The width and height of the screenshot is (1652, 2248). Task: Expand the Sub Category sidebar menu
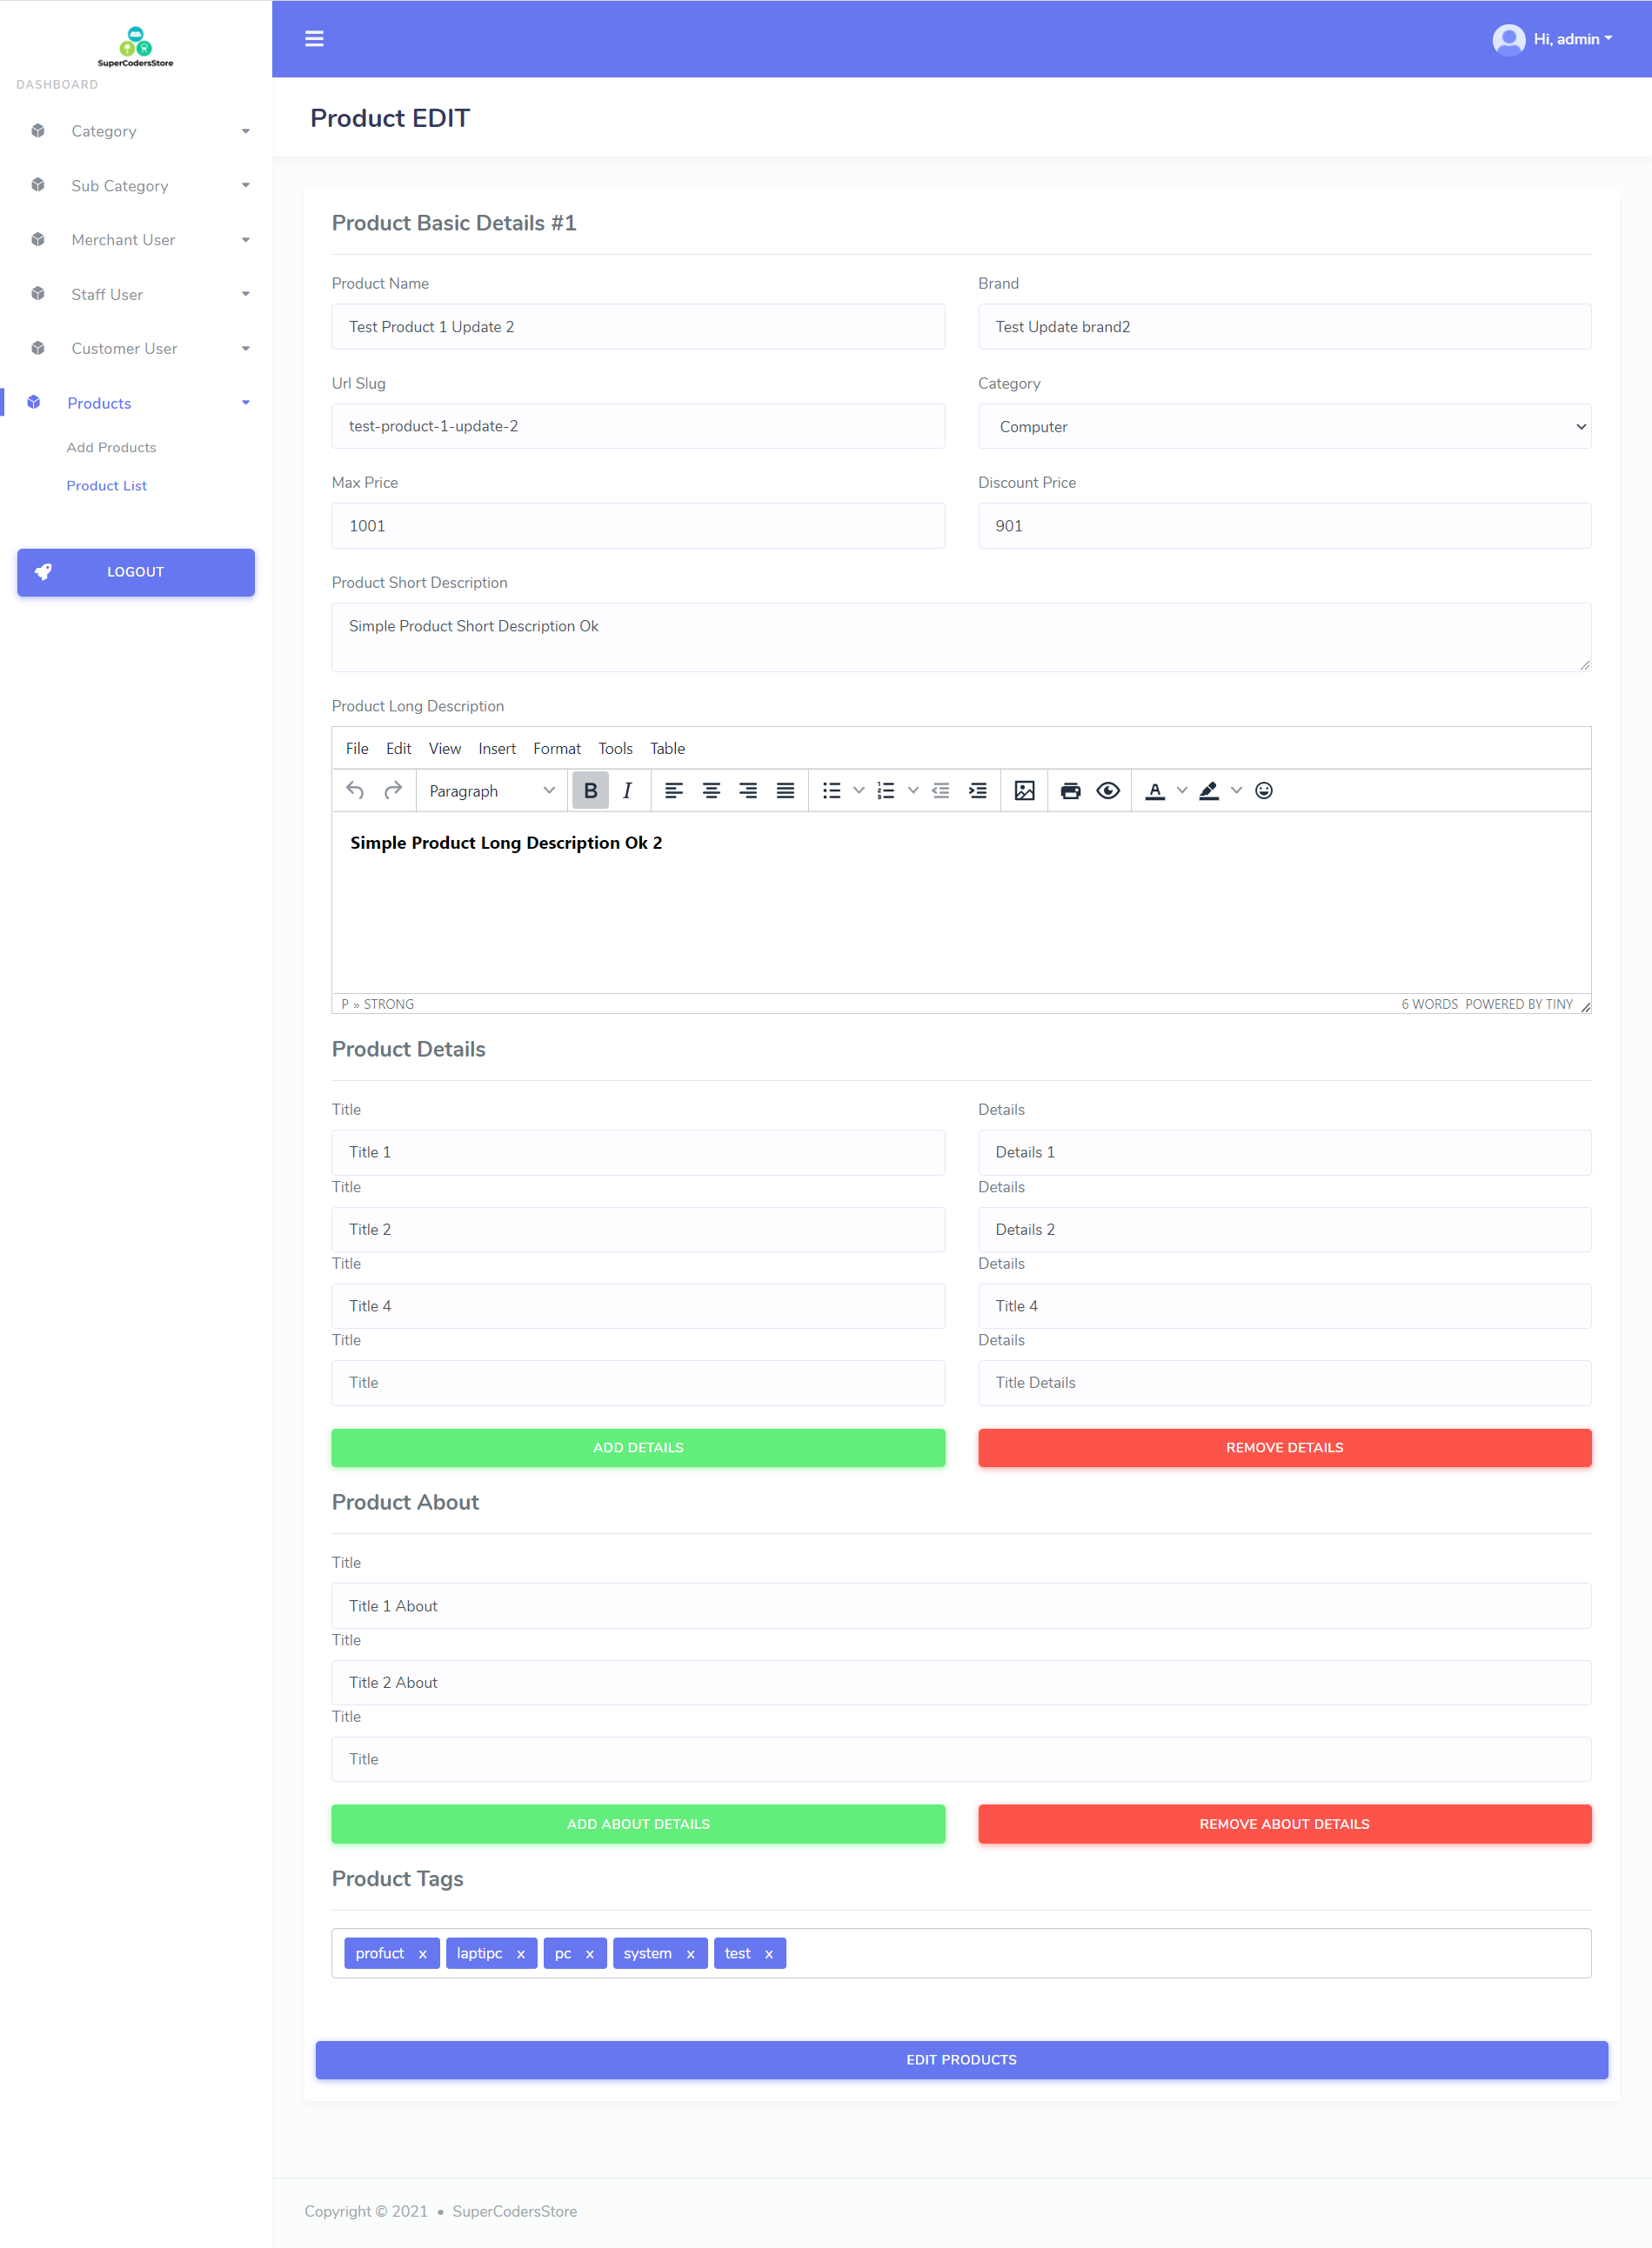[136, 186]
